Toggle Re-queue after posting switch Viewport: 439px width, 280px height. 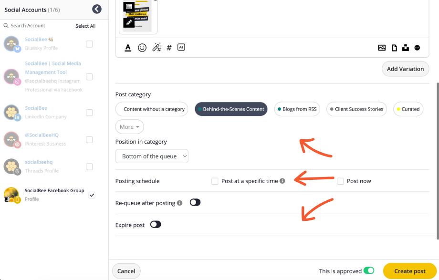195,203
